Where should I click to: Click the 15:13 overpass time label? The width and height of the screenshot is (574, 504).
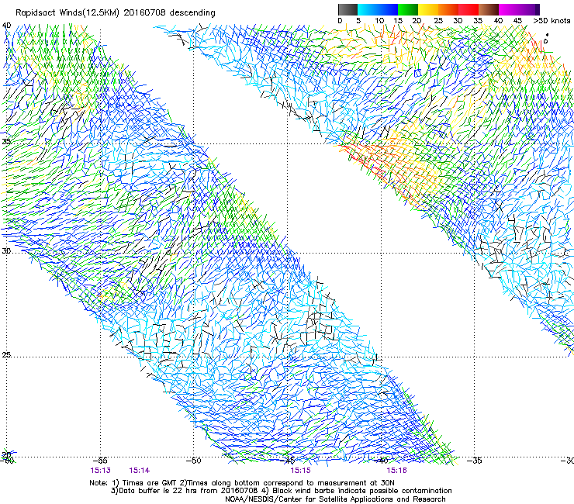(x=100, y=471)
